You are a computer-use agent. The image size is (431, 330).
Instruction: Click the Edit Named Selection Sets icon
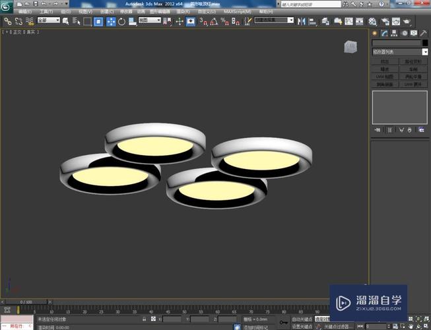[248, 21]
